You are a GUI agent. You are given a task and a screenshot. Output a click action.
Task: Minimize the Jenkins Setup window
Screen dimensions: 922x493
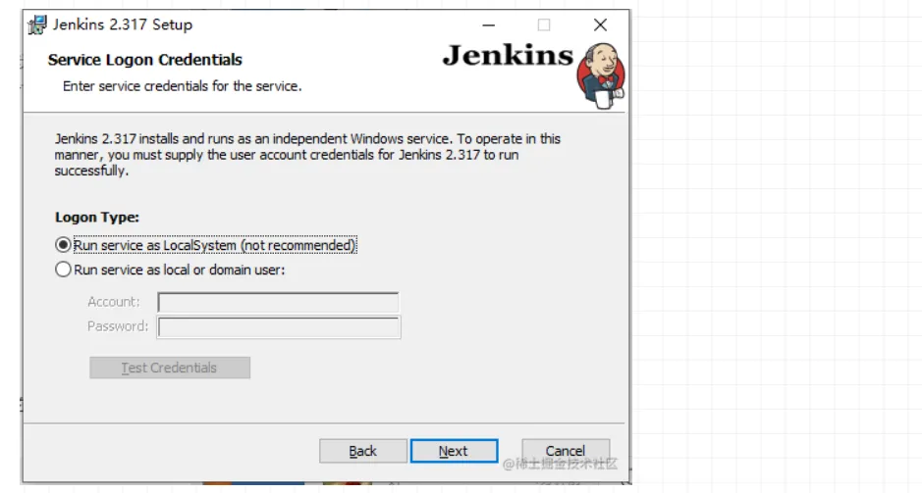pos(488,25)
